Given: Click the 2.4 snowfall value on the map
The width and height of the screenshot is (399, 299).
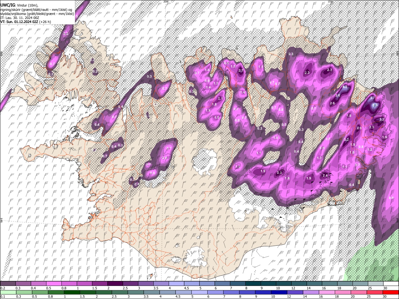Looking at the screenshot, I should [325, 175].
